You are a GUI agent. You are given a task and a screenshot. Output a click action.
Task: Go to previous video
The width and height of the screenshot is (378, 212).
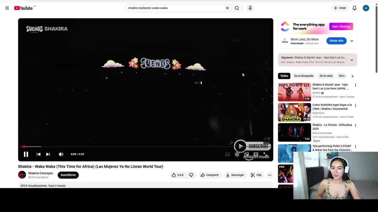[x=38, y=154]
